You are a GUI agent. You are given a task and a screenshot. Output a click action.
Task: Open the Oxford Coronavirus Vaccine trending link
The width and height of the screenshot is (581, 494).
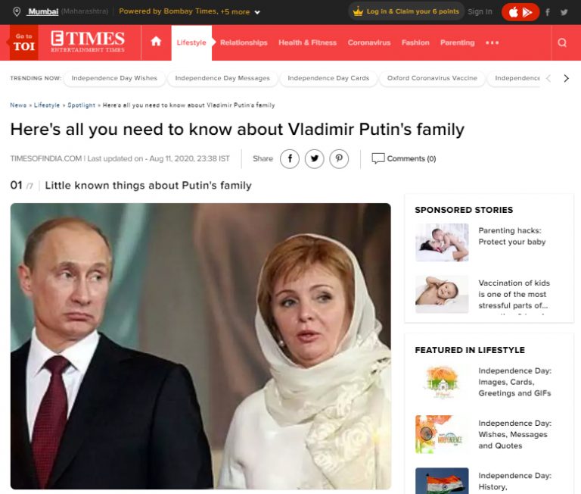pos(432,78)
